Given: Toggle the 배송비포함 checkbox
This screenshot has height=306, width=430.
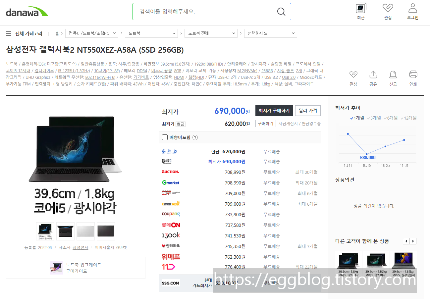Looking at the screenshot, I should pyautogui.click(x=165, y=137).
